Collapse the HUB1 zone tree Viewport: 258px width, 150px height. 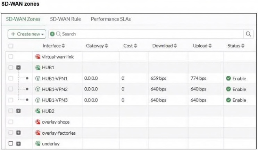[x=19, y=68]
